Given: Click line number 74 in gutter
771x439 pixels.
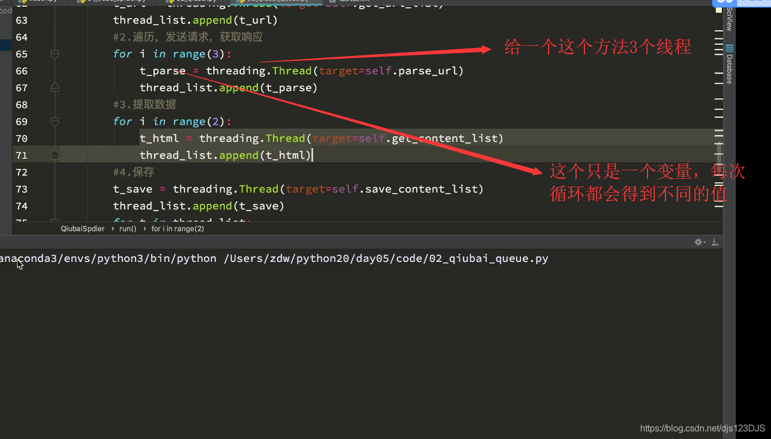Looking at the screenshot, I should tap(22, 206).
